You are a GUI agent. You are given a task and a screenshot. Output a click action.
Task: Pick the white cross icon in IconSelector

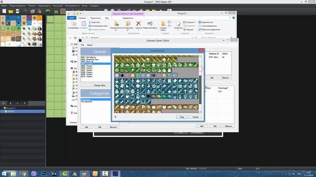185,91
